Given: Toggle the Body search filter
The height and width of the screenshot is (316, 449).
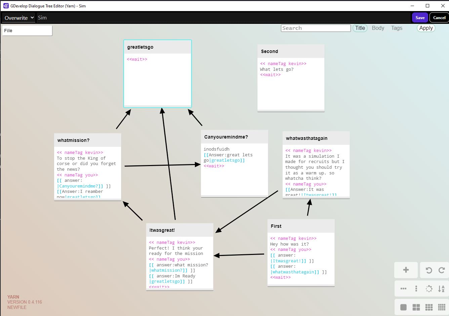Looking at the screenshot, I should tap(378, 28).
